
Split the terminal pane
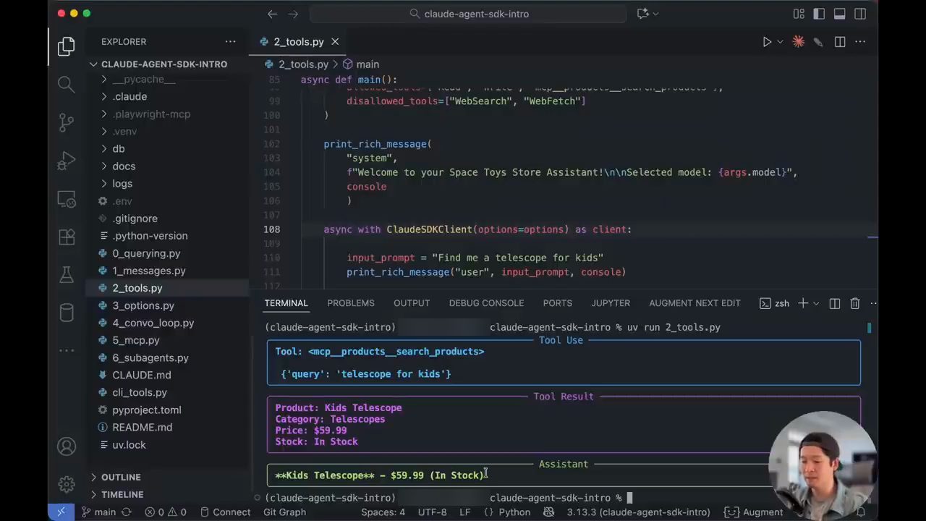[835, 303]
